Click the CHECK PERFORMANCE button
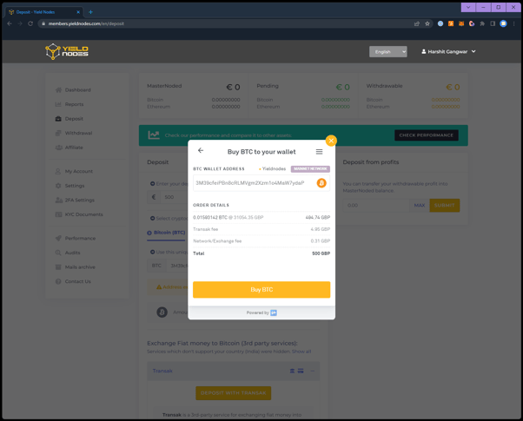 426,135
